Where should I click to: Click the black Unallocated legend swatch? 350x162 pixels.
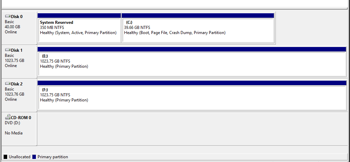pos(5,157)
